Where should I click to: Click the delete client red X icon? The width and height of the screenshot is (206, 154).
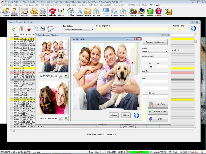(x=28, y=28)
